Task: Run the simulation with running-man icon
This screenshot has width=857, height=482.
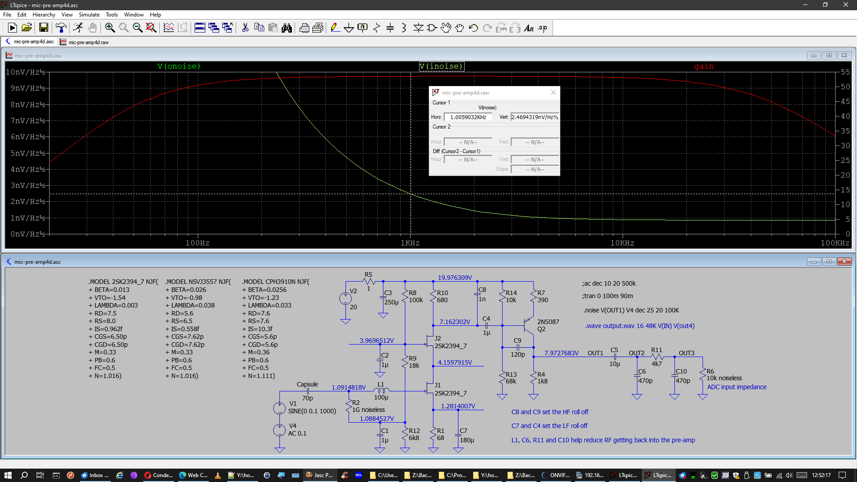Action: coord(78,28)
